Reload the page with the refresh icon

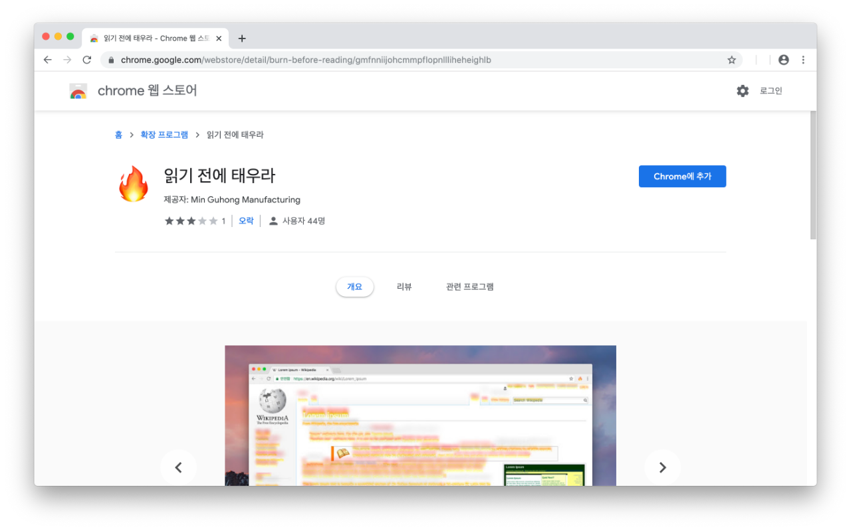(86, 60)
